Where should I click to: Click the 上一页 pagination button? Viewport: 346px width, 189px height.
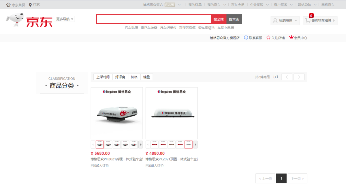265,178
